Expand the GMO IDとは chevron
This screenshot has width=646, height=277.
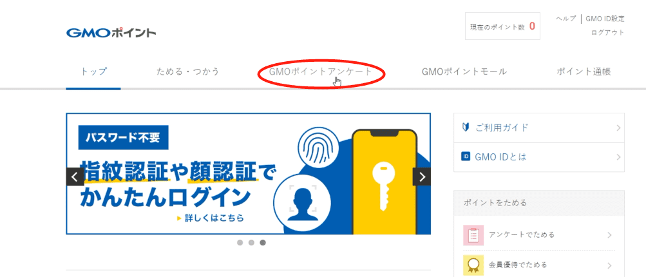tap(618, 157)
